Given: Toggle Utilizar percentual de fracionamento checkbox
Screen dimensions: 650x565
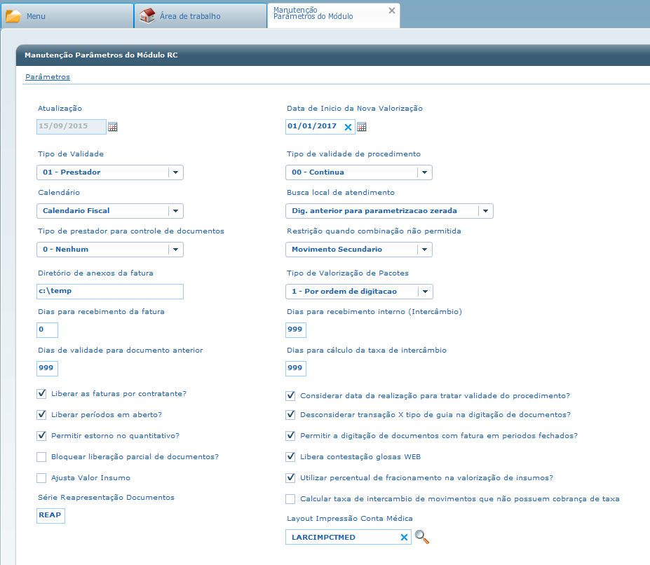Looking at the screenshot, I should click(290, 478).
